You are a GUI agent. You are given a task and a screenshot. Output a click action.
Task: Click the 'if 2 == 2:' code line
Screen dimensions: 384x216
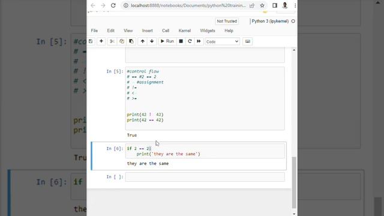(x=139, y=148)
